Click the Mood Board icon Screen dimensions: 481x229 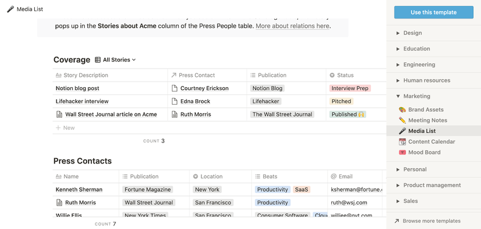pos(402,152)
